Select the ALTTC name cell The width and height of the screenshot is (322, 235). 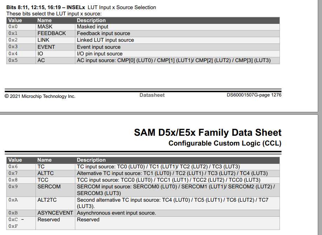tap(46, 173)
